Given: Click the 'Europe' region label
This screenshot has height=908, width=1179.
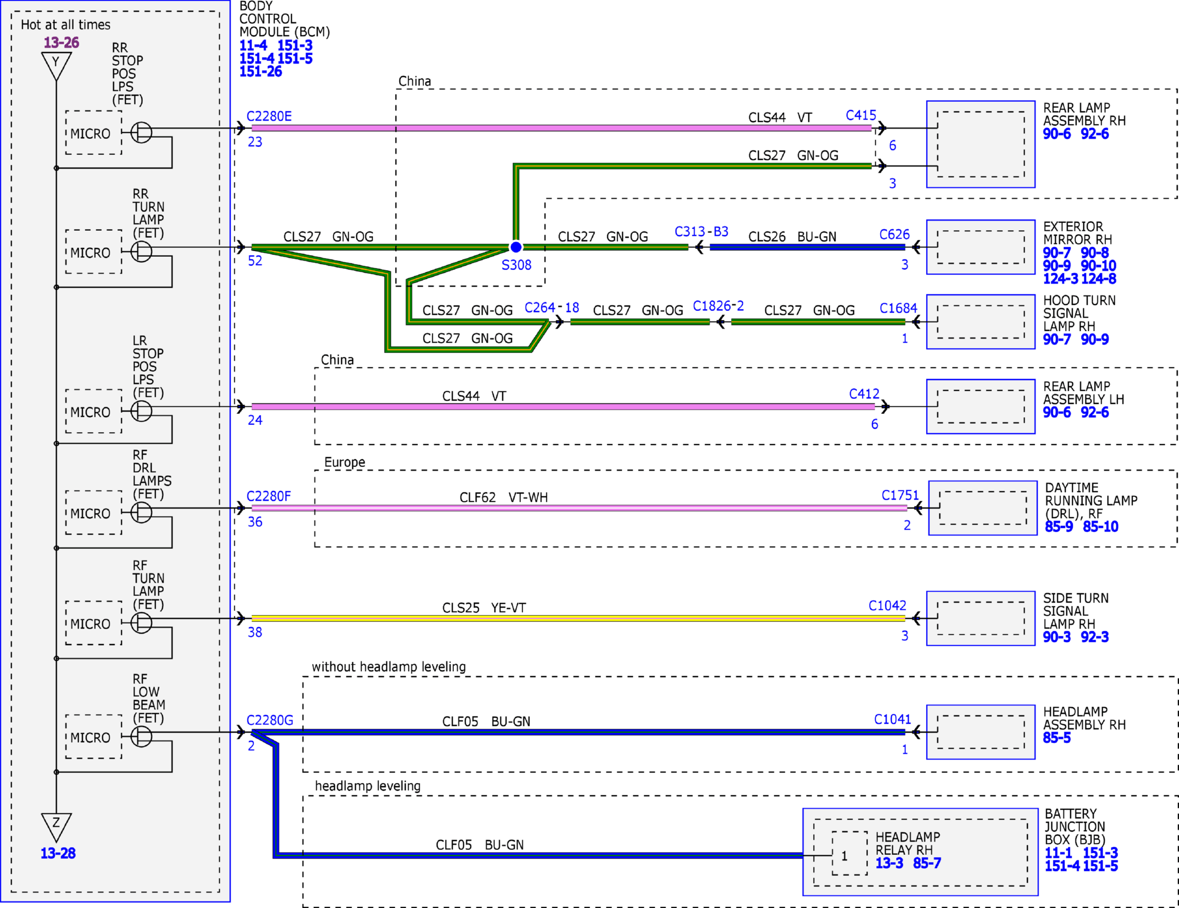Looking at the screenshot, I should pyautogui.click(x=344, y=462).
